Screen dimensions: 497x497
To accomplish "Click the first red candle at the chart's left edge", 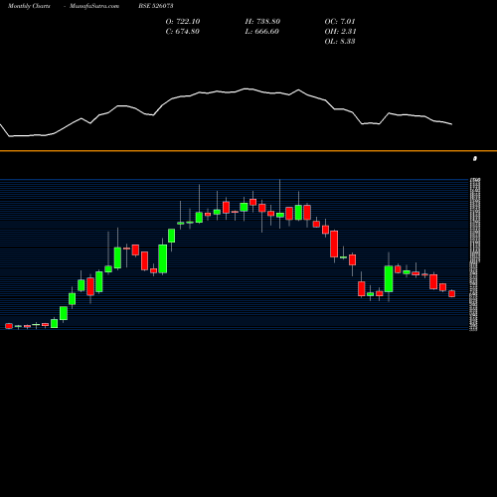I will point(9,326).
